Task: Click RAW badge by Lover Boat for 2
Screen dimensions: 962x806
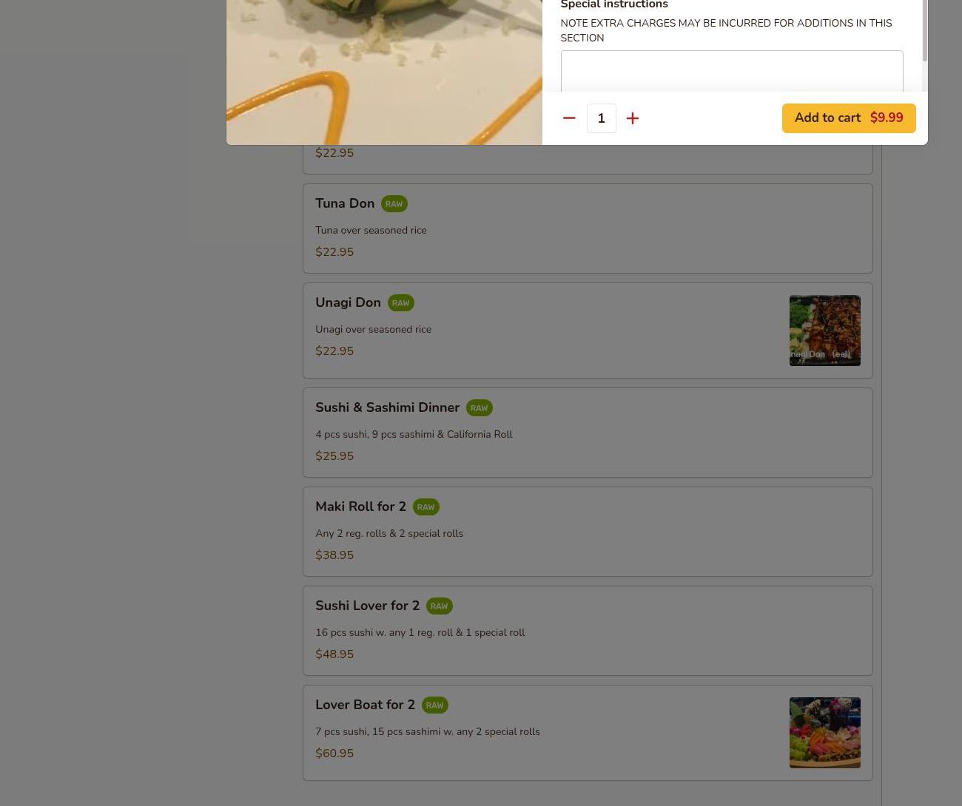Action: click(434, 705)
